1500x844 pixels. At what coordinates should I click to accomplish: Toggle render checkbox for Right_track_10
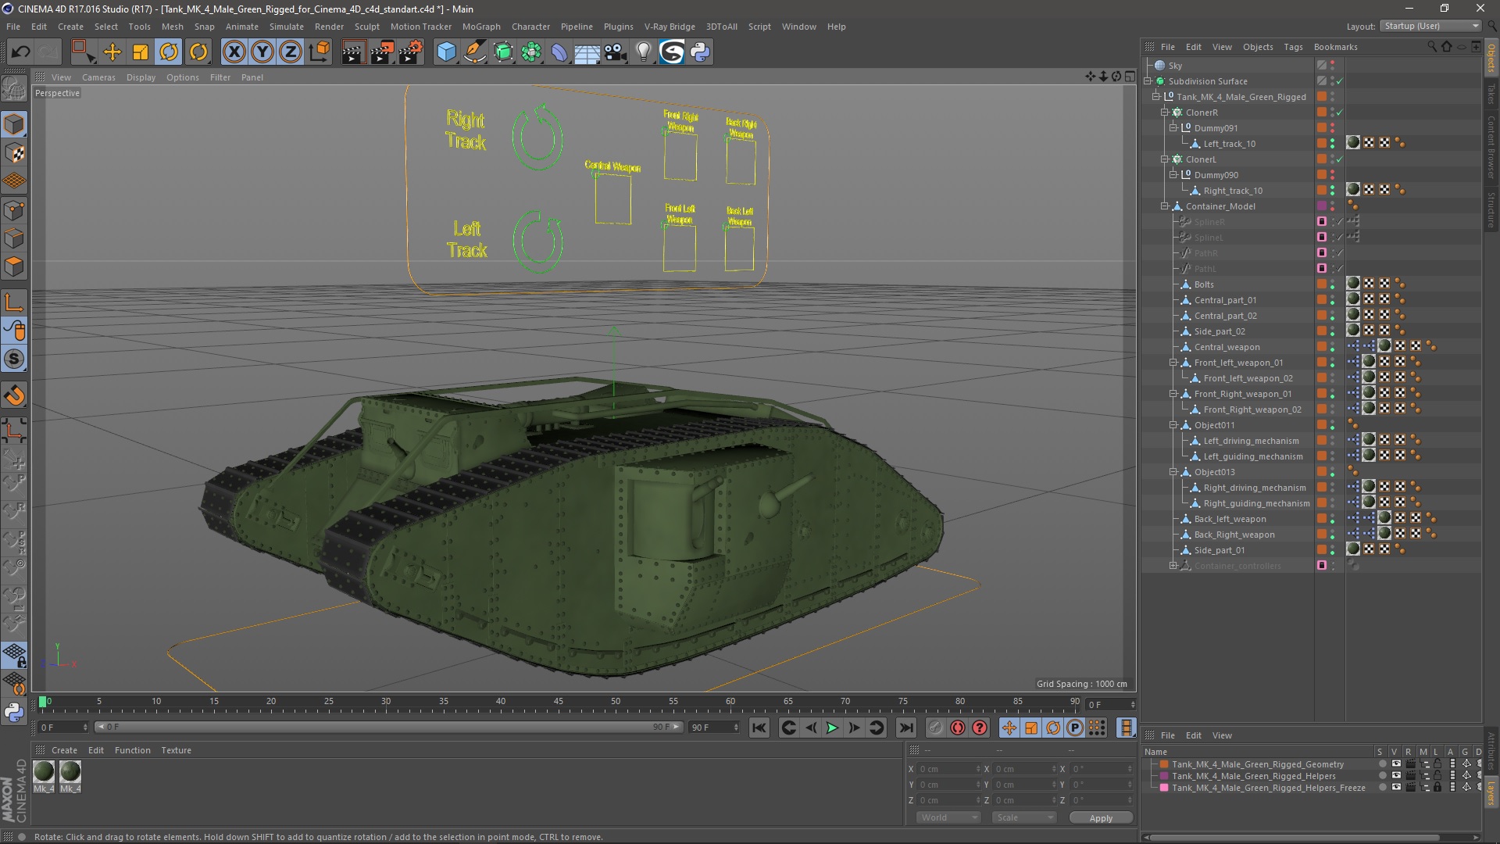(x=1332, y=194)
